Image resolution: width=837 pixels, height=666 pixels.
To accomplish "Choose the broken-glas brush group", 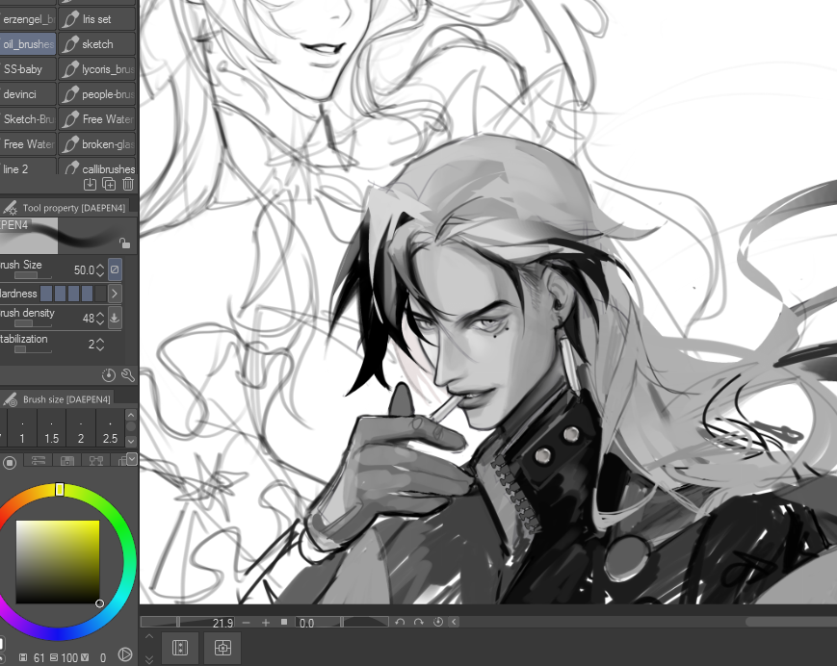I will [x=96, y=144].
